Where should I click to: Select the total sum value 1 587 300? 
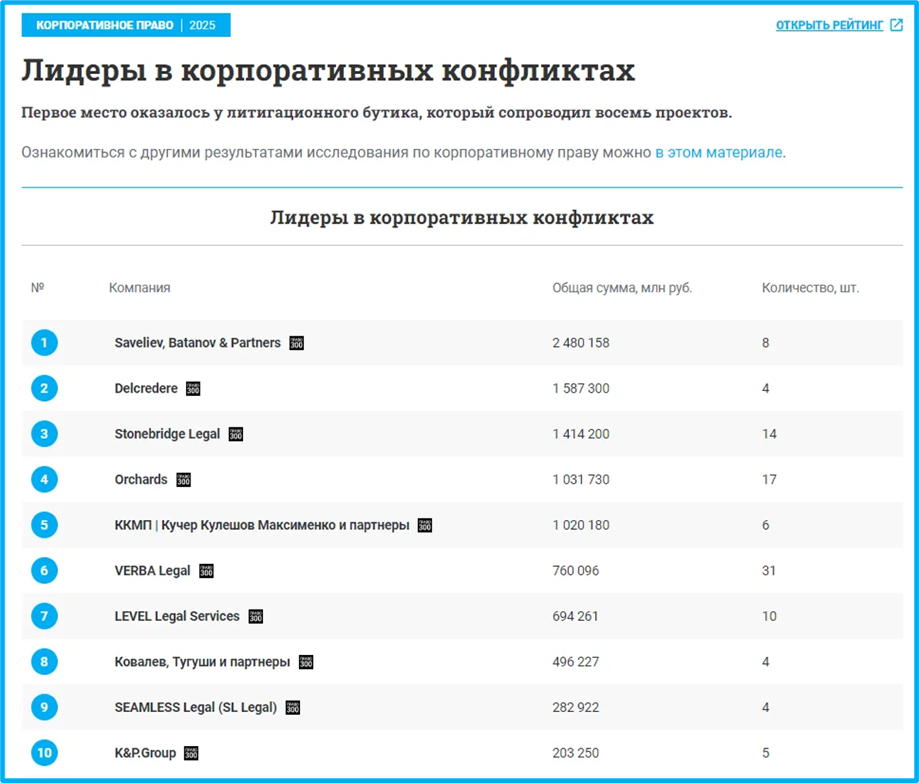pos(581,388)
